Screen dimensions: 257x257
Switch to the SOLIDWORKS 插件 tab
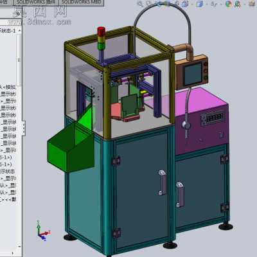(x=36, y=3)
